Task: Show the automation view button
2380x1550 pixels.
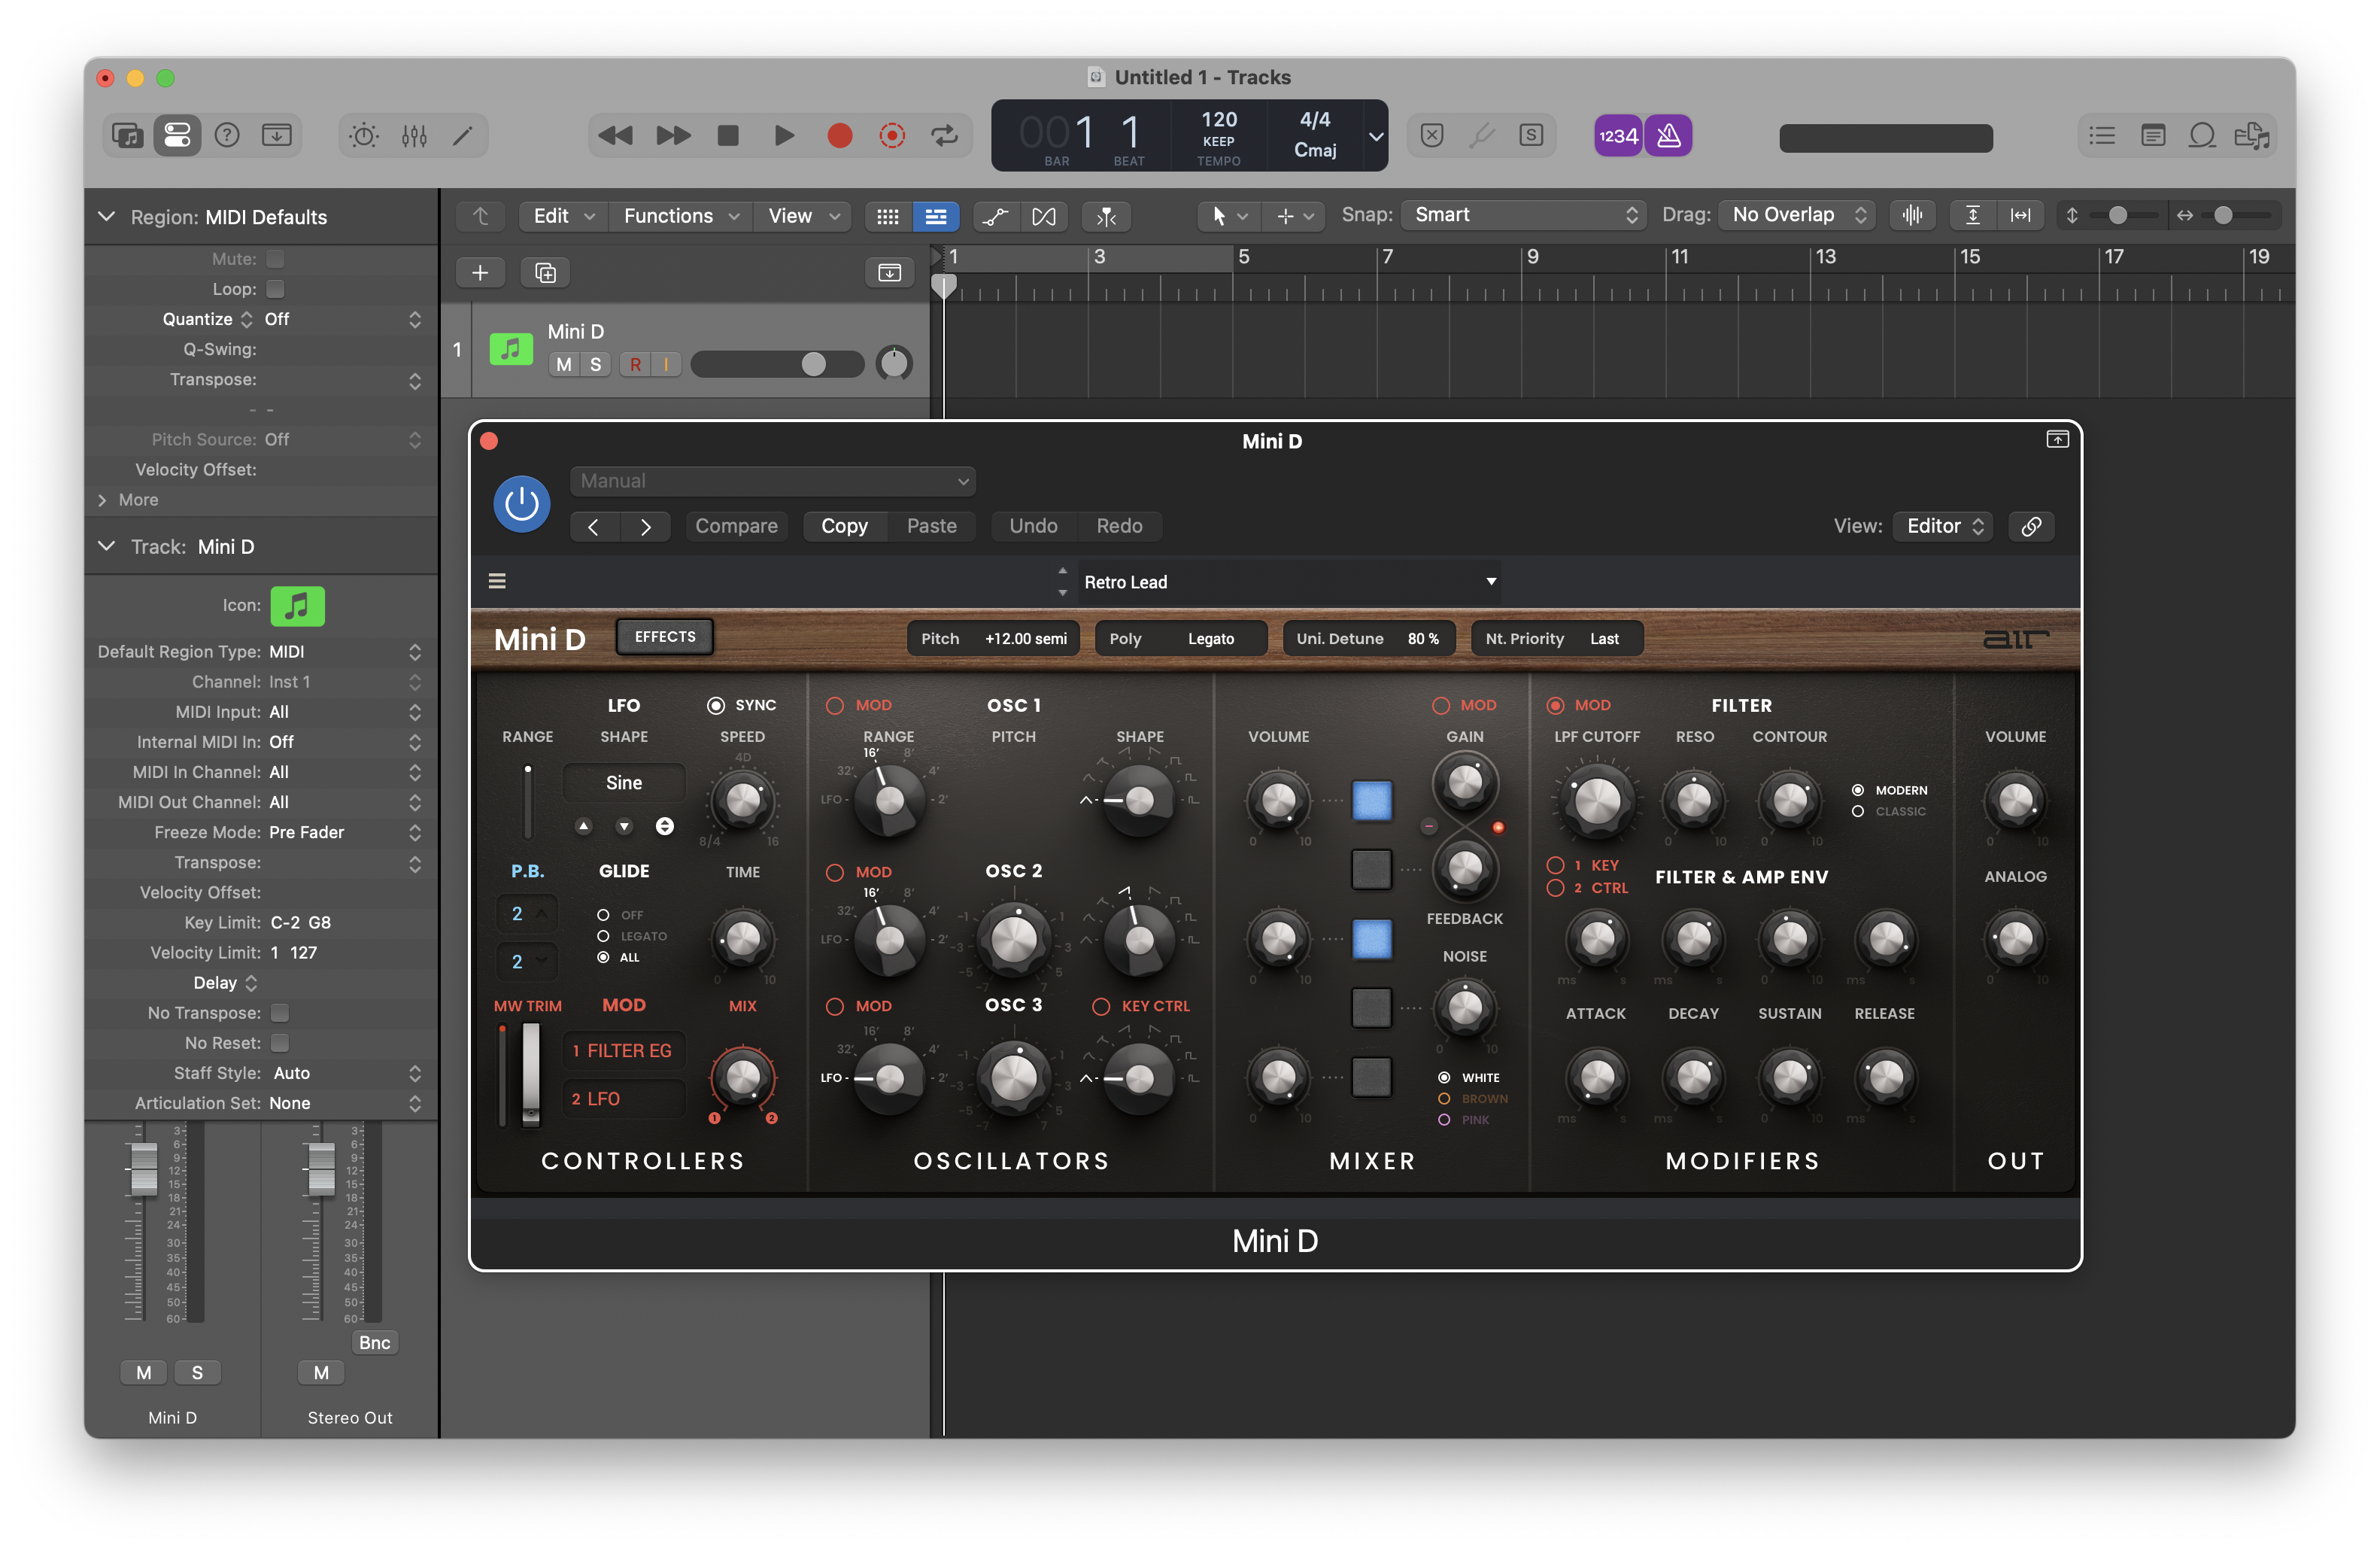Action: (995, 216)
